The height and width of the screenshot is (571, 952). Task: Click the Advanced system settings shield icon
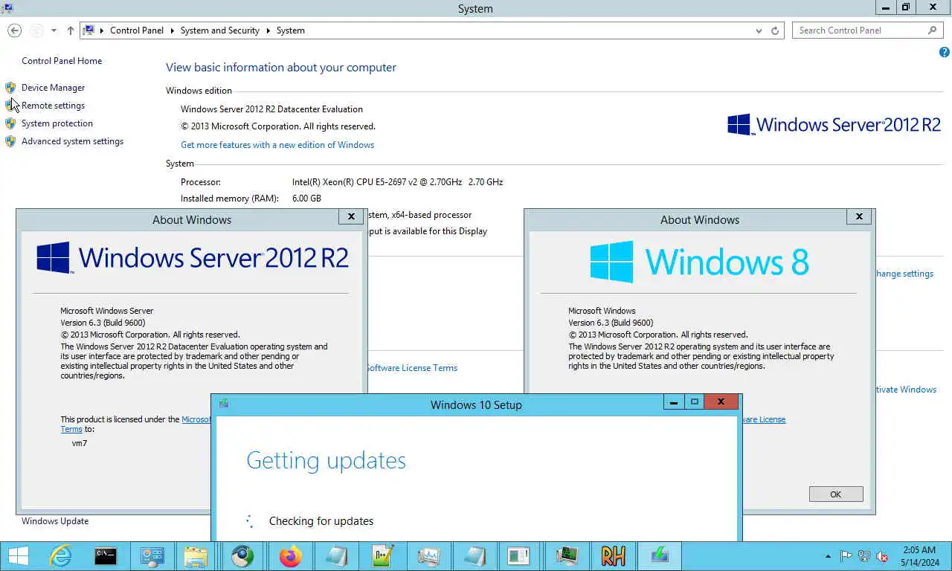click(10, 141)
